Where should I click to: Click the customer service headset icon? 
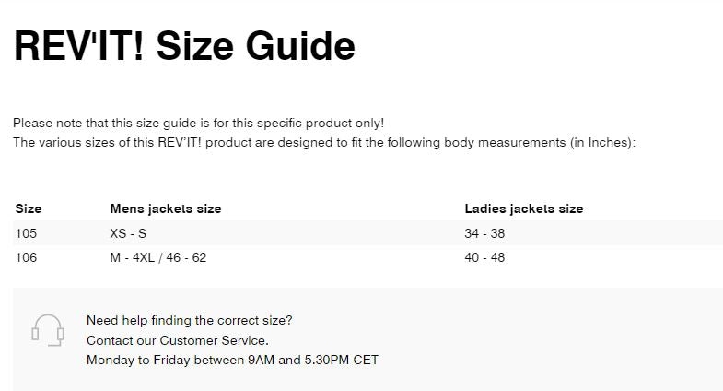(47, 329)
